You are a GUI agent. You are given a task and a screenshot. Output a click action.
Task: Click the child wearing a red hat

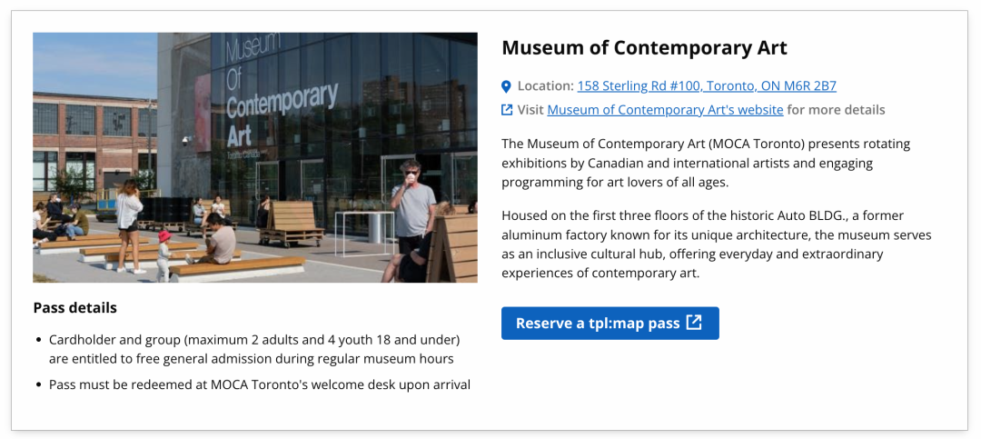(x=163, y=254)
